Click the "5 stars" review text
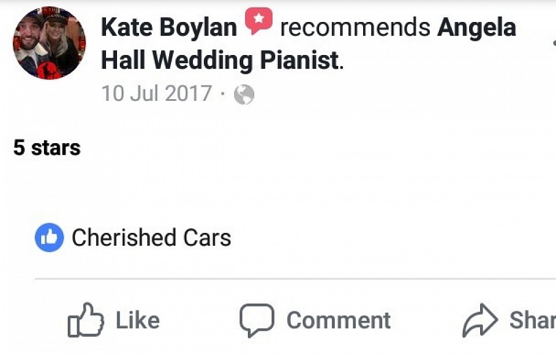This screenshot has width=556, height=354. [47, 148]
